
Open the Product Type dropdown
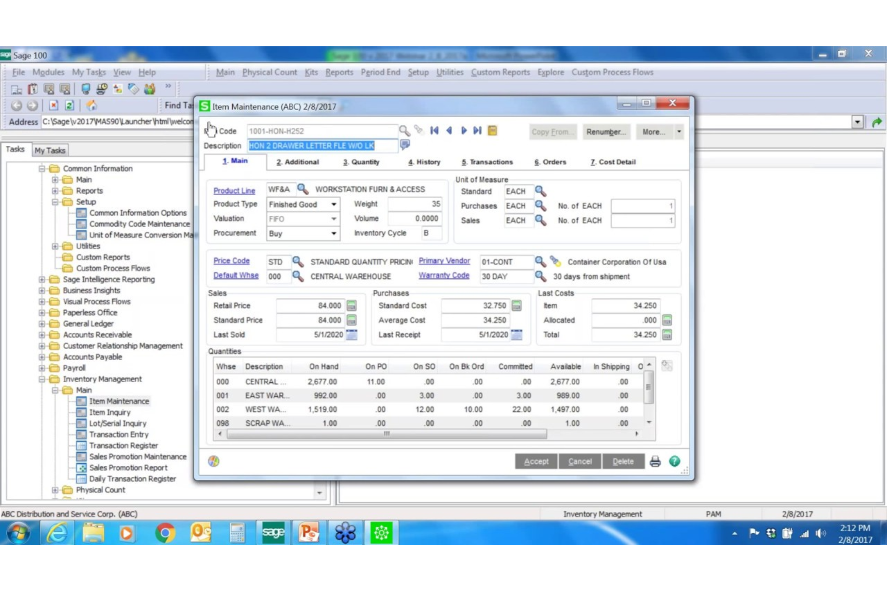334,204
